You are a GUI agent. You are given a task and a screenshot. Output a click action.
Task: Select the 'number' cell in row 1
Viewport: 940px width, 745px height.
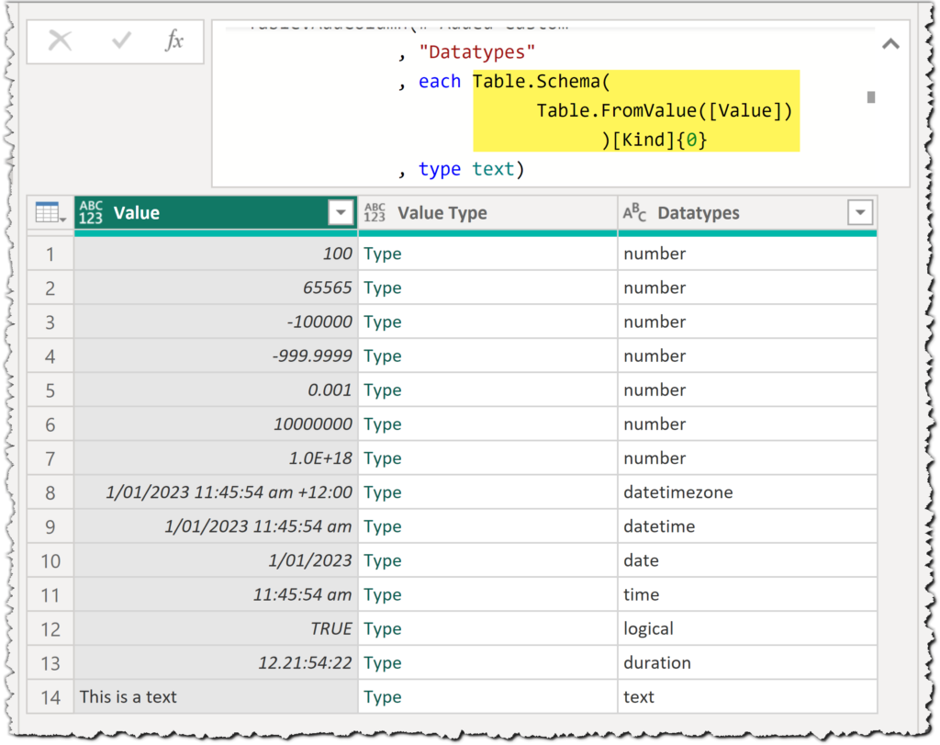pyautogui.click(x=747, y=254)
